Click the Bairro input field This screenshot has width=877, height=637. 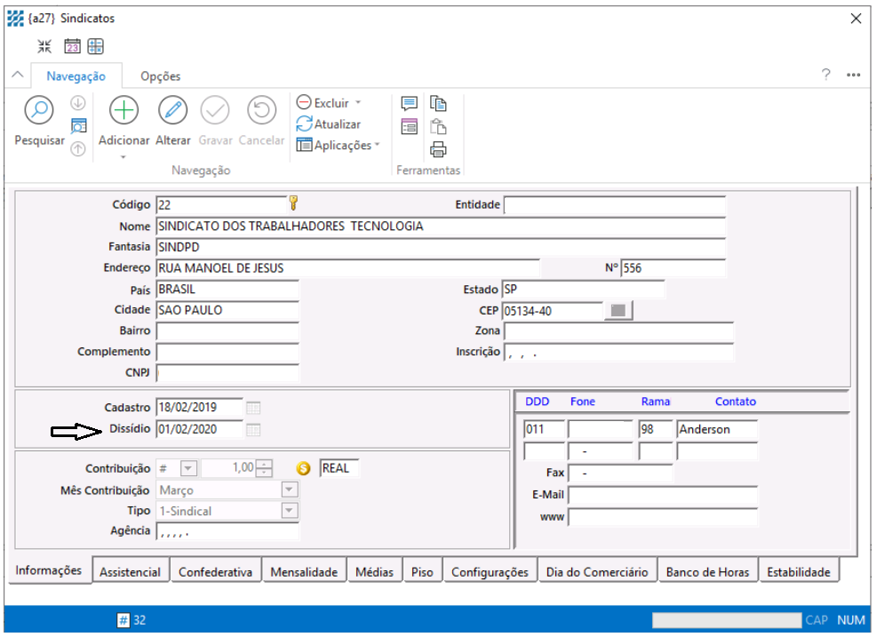click(x=227, y=331)
